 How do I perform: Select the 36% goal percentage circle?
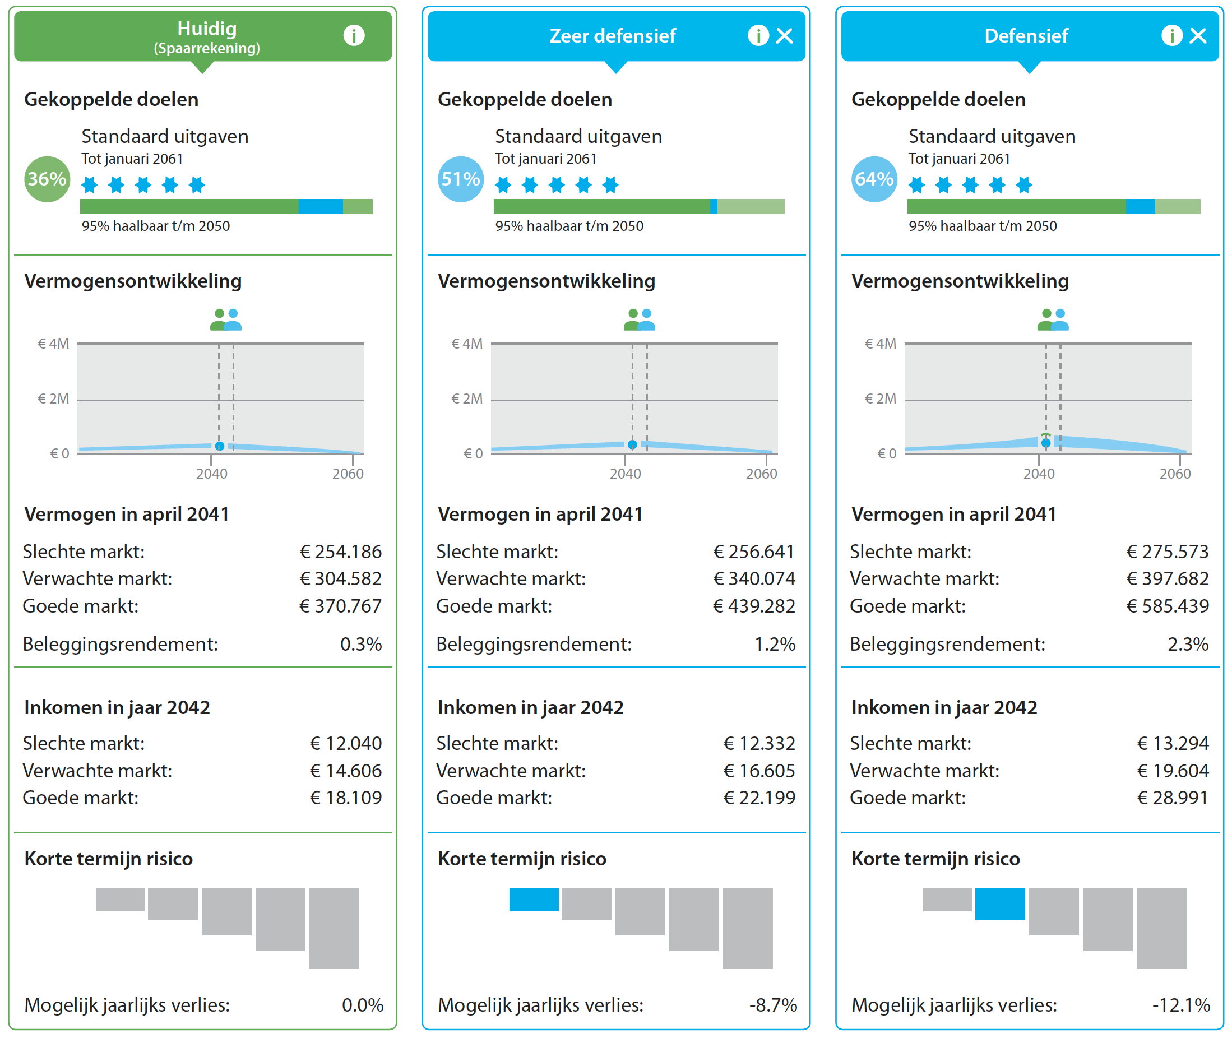[x=47, y=179]
